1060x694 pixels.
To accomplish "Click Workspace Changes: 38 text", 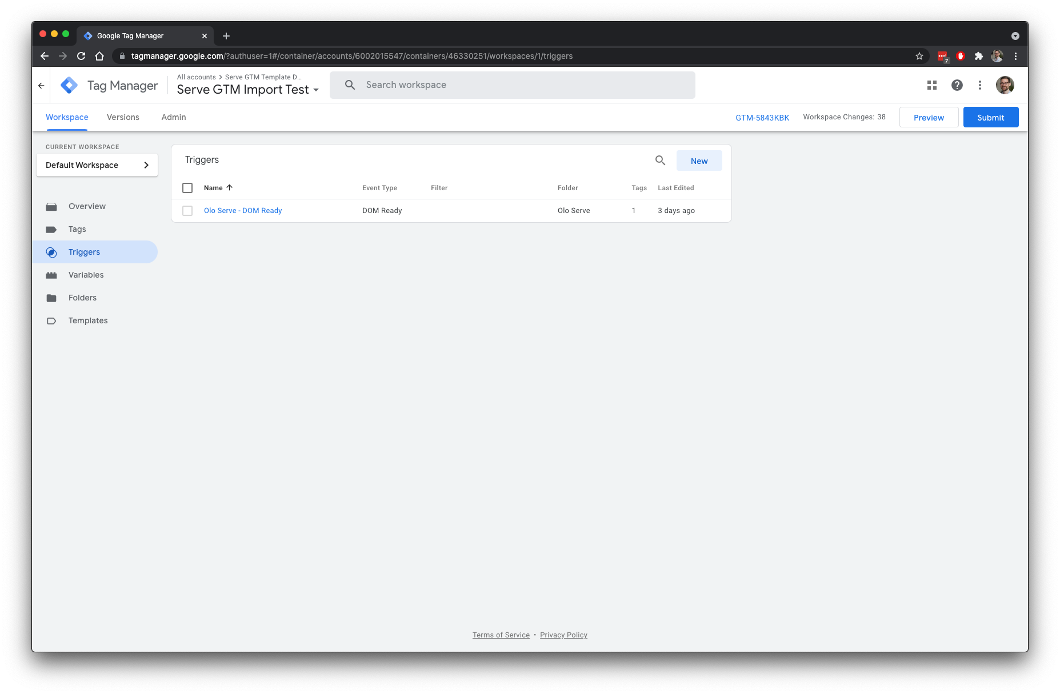I will tap(845, 117).
